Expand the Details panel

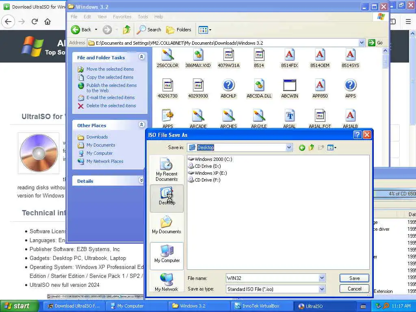pos(141,180)
